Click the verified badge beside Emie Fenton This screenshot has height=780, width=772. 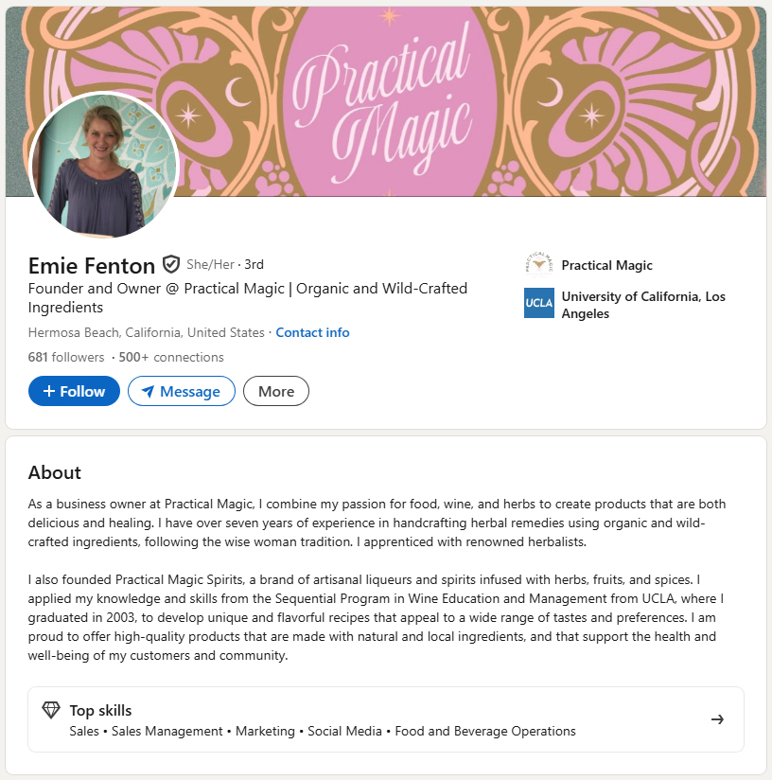click(x=171, y=264)
